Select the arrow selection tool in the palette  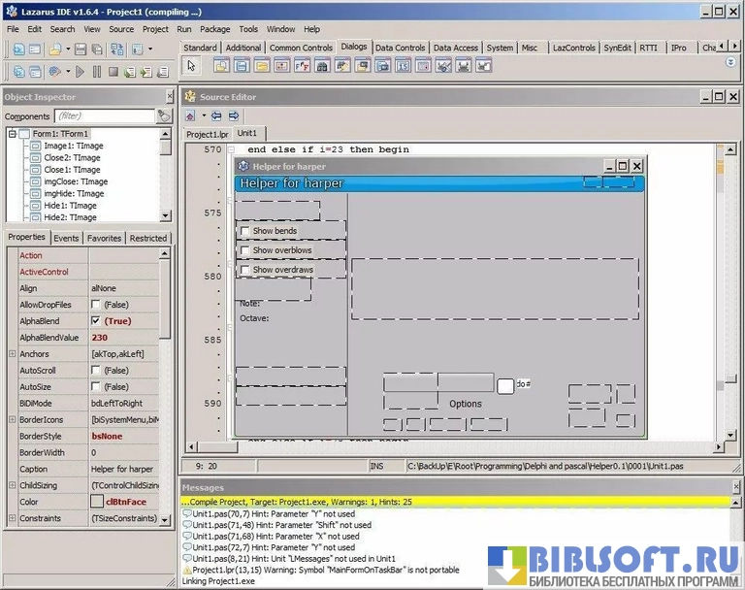coord(191,65)
